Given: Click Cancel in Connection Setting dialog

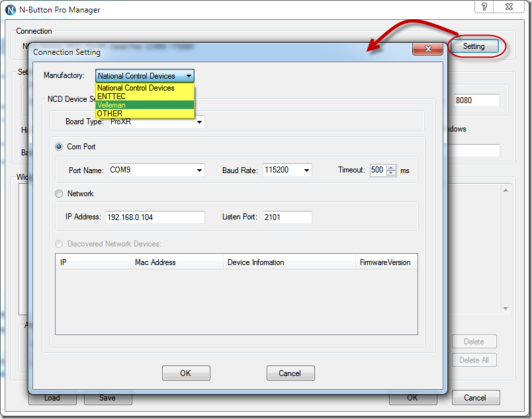Looking at the screenshot, I should 290,373.
